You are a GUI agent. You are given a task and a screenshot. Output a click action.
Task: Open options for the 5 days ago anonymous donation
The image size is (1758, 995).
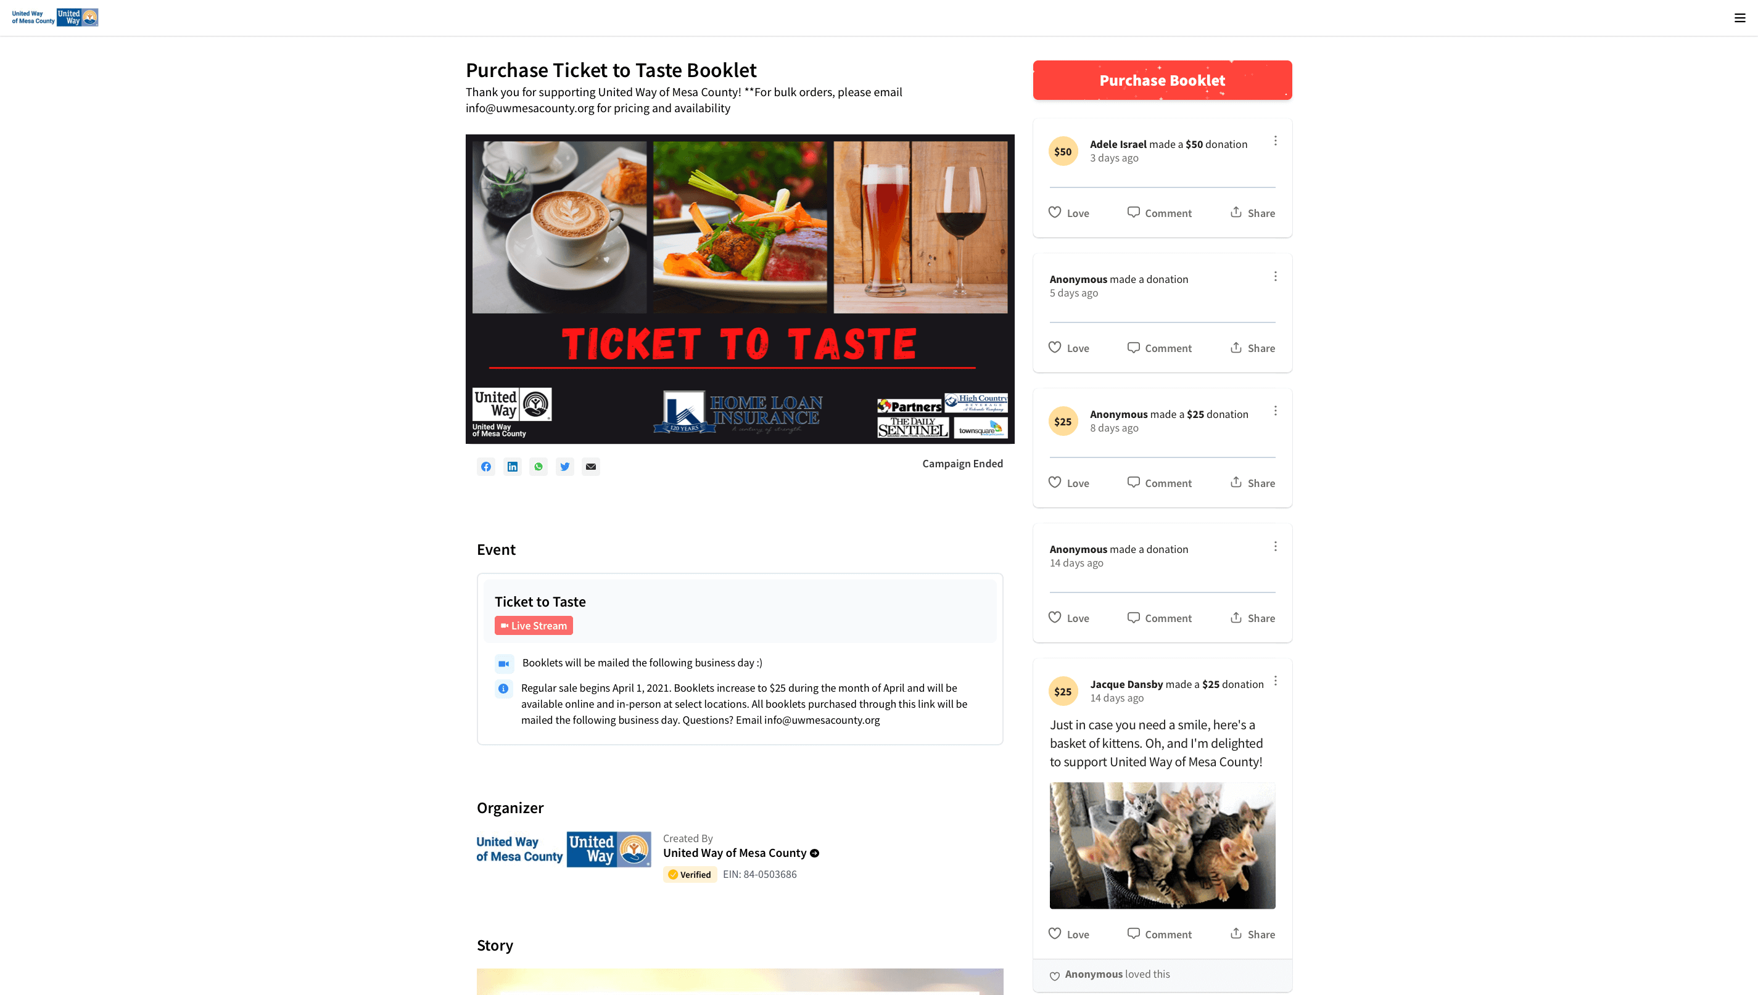tap(1275, 276)
